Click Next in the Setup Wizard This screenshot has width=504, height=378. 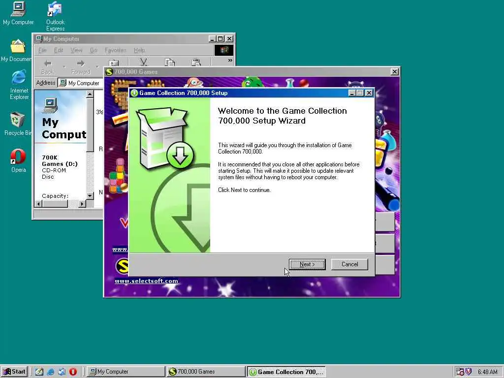[307, 264]
